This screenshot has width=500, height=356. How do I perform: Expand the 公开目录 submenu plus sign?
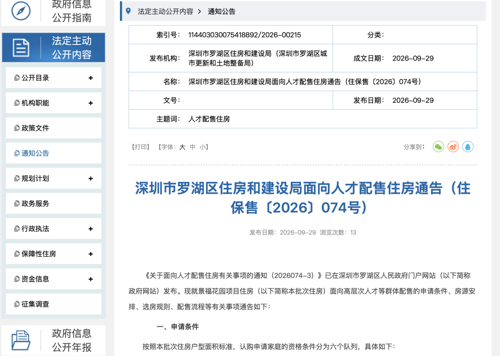coord(91,78)
